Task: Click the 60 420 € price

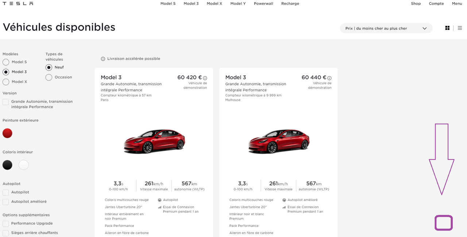Action: 190,78
